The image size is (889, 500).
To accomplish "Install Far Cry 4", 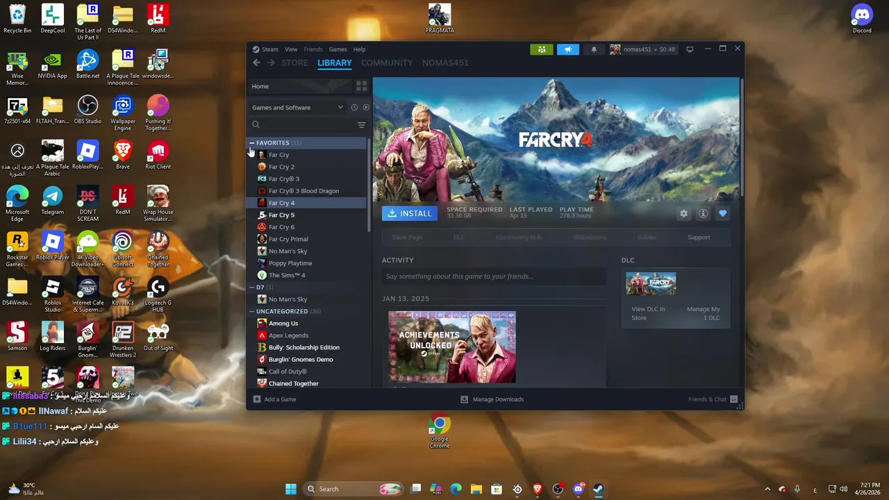I will [410, 213].
